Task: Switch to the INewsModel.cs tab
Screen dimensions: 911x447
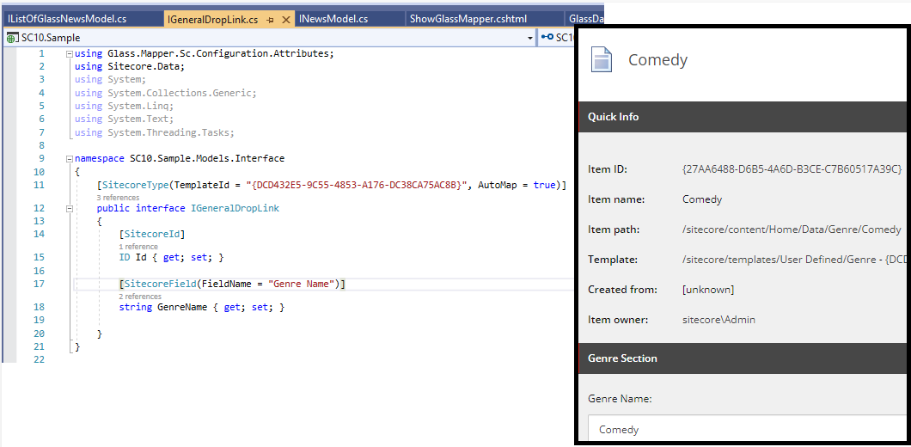Action: [333, 19]
